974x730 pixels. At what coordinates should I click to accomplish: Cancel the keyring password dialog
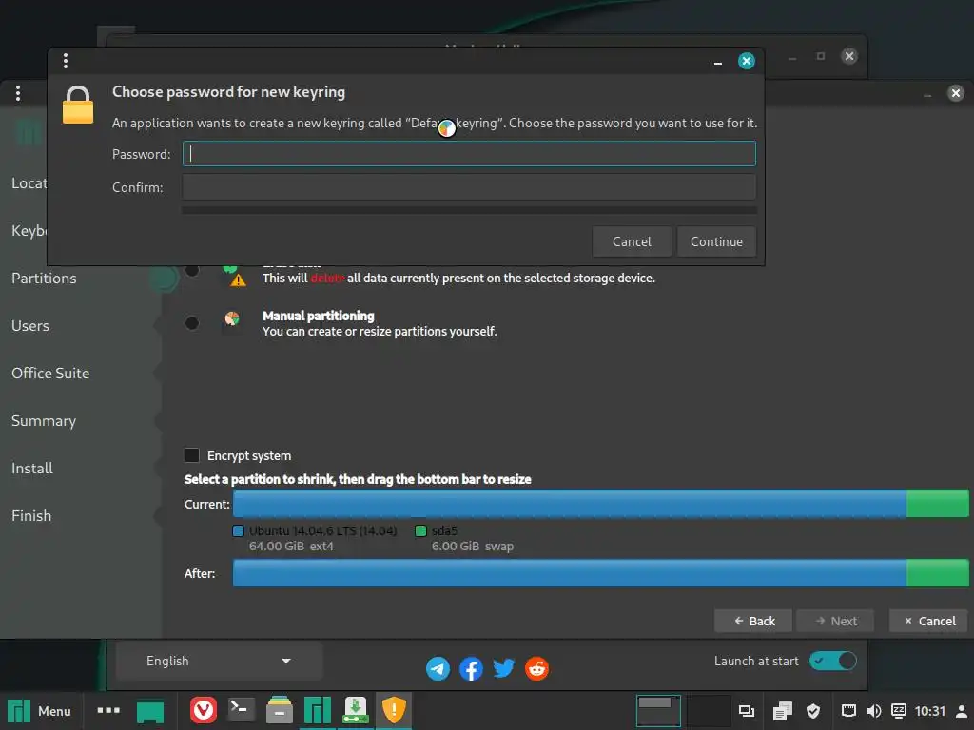coord(632,241)
